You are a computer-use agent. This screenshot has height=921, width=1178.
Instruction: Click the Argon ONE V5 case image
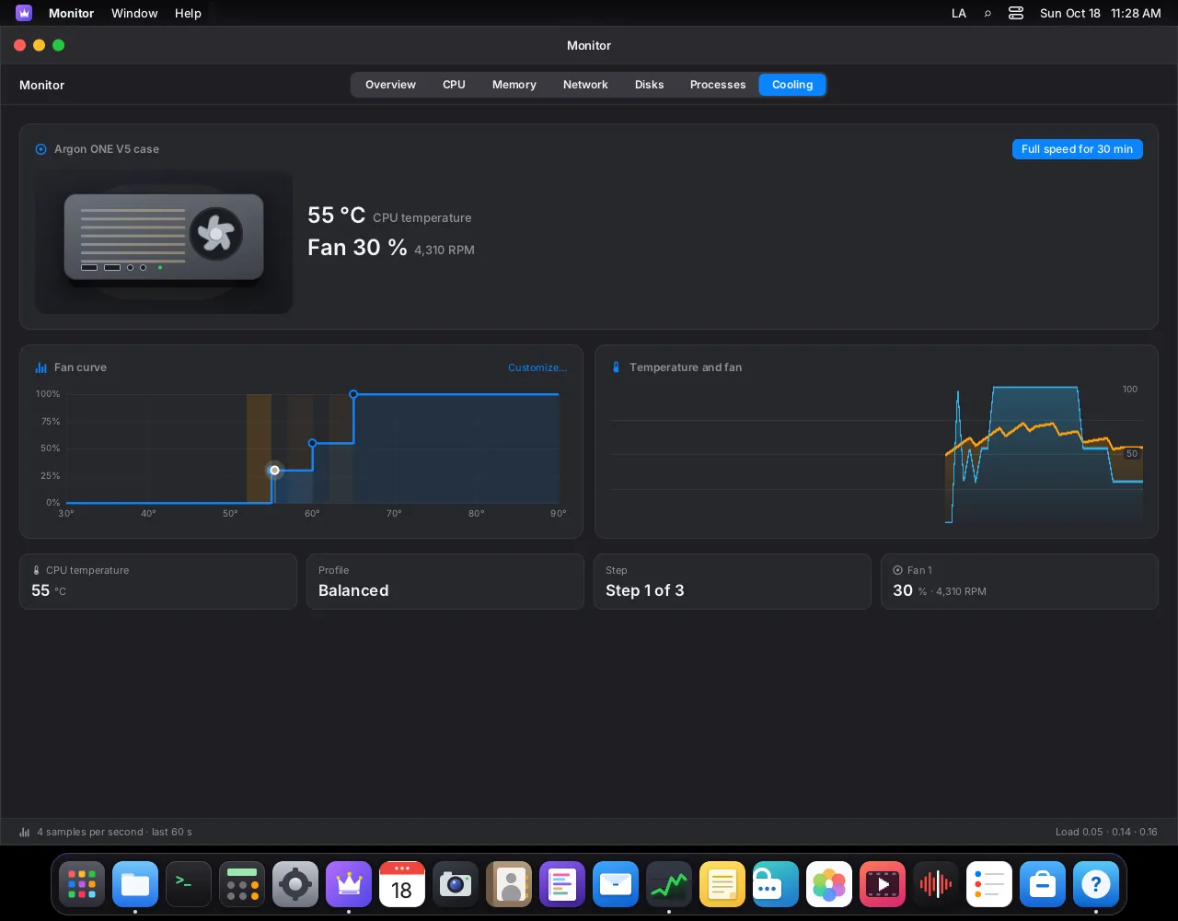[x=164, y=241]
